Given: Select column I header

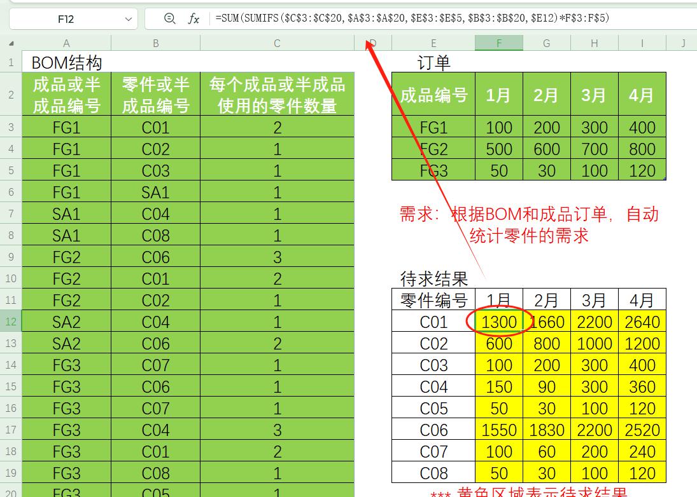Looking at the screenshot, I should tap(642, 43).
